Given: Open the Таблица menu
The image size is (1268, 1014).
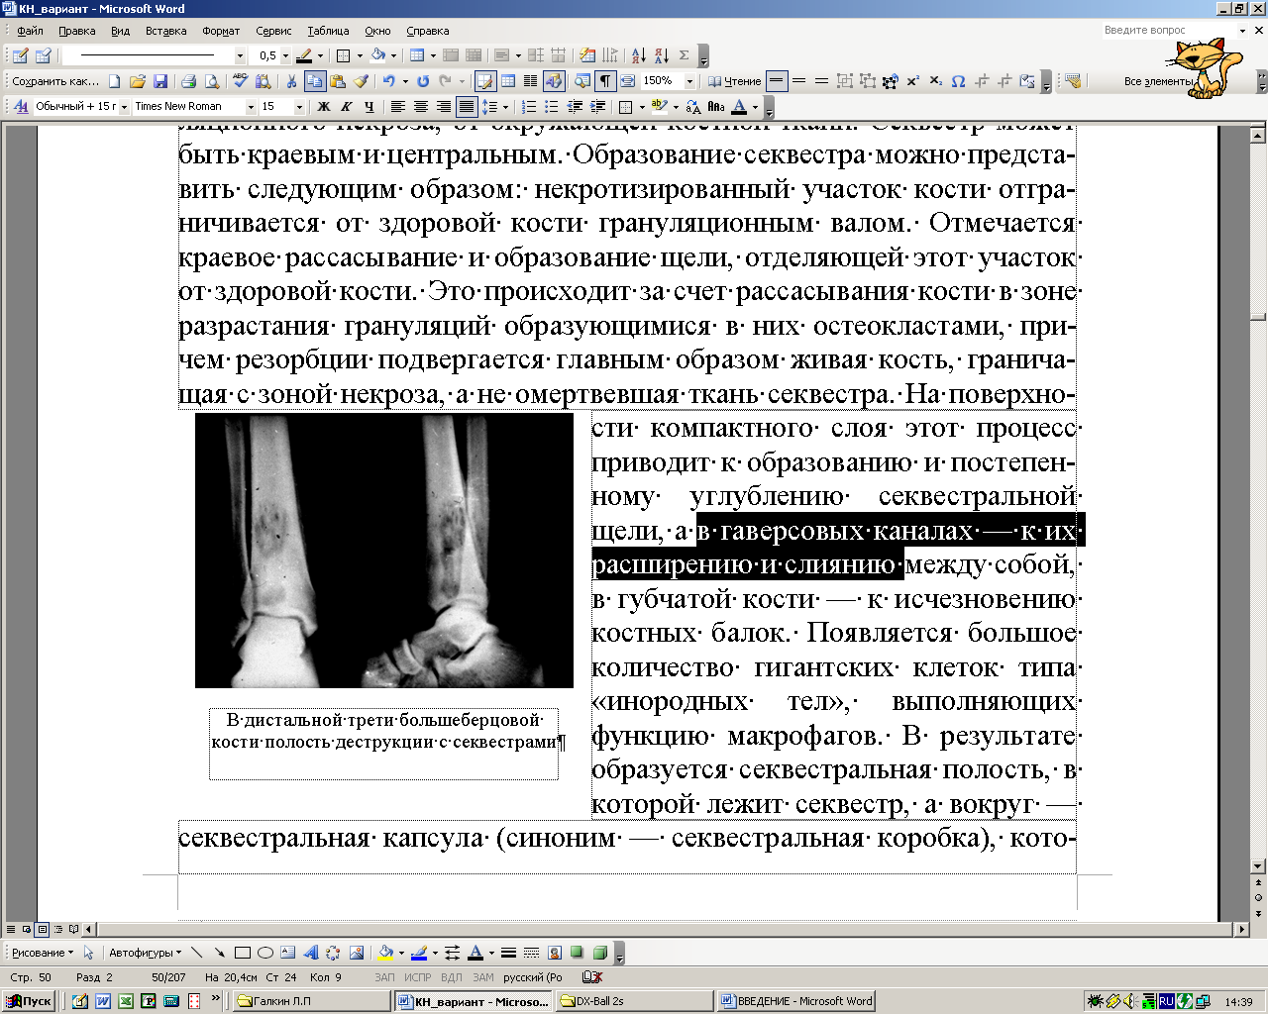Looking at the screenshot, I should 328,31.
